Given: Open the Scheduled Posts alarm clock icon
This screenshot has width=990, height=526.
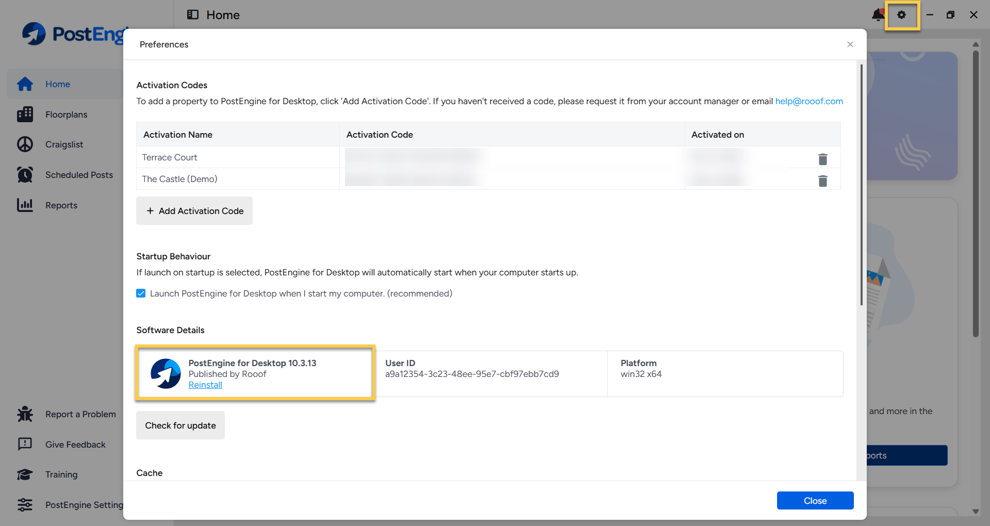Looking at the screenshot, I should (25, 175).
